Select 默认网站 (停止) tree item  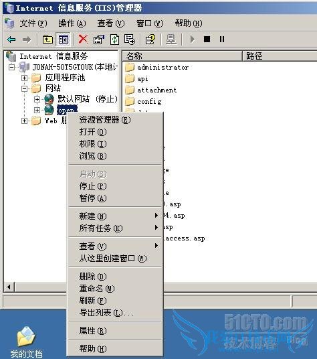pyautogui.click(x=88, y=99)
